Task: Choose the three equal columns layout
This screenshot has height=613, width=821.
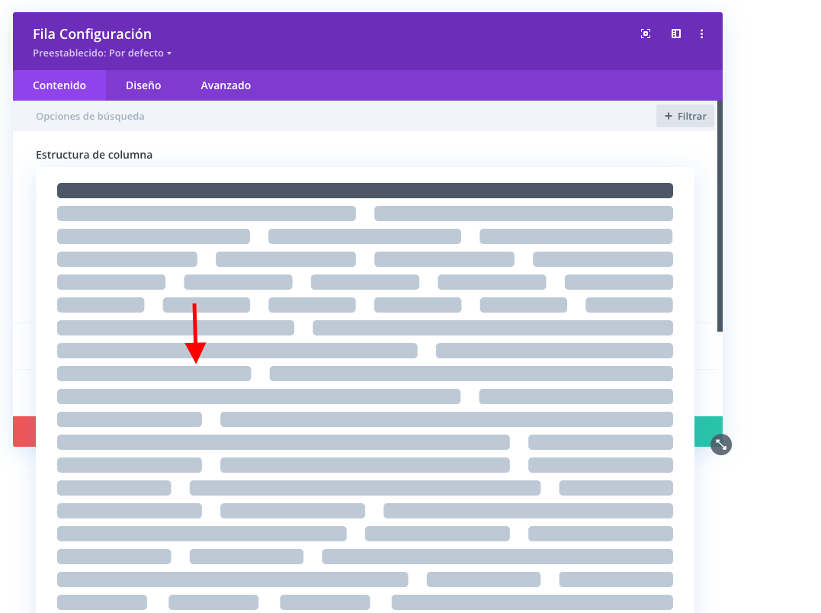Action: (x=365, y=236)
